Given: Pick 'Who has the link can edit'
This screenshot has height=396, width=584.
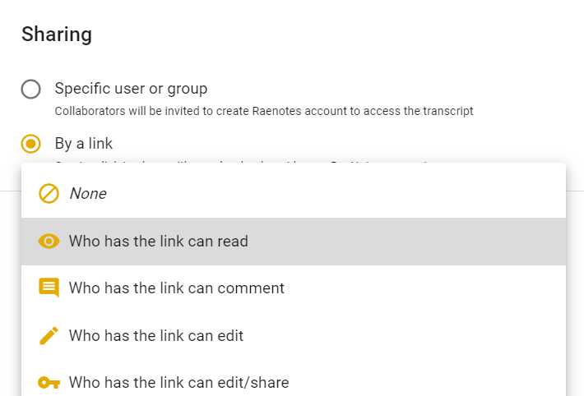Looking at the screenshot, I should [294, 336].
